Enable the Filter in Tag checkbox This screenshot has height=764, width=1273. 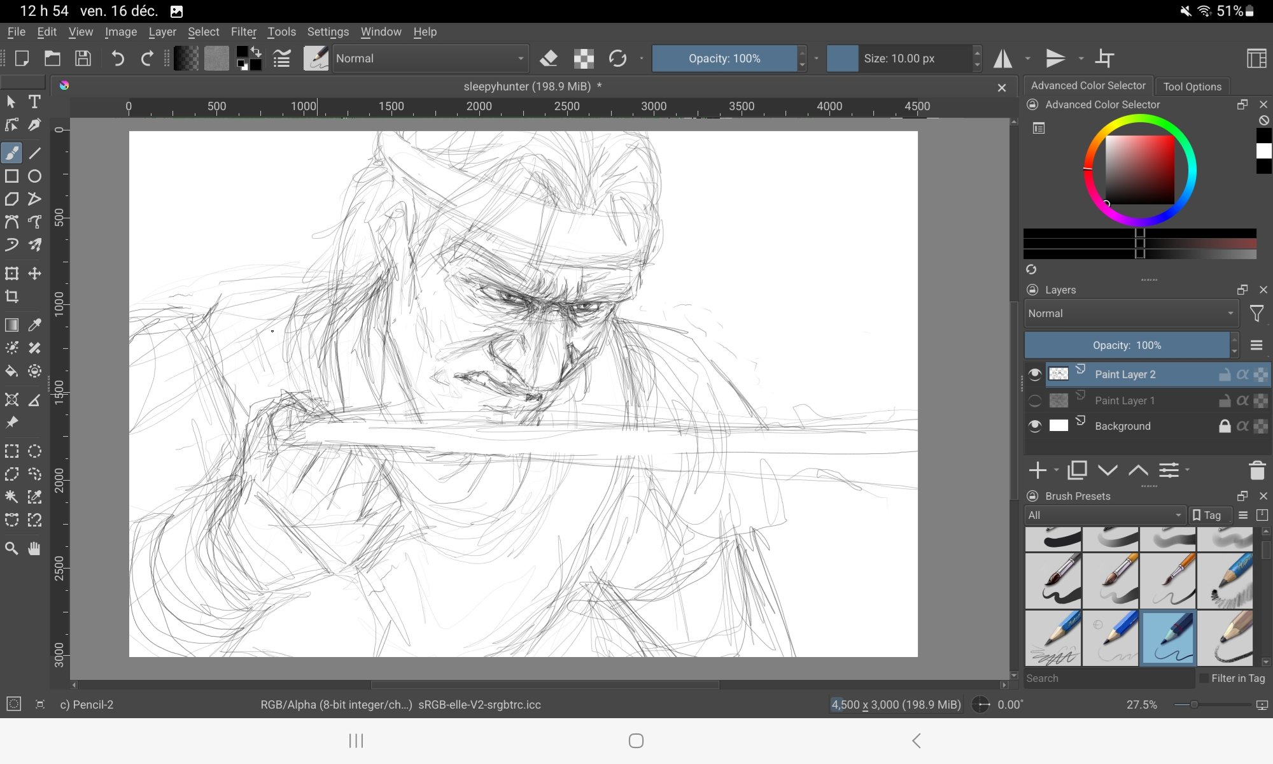pos(1204,678)
